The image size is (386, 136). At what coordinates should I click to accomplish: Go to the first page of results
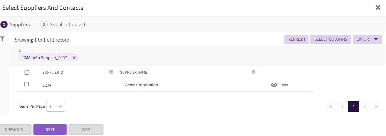pos(331,107)
